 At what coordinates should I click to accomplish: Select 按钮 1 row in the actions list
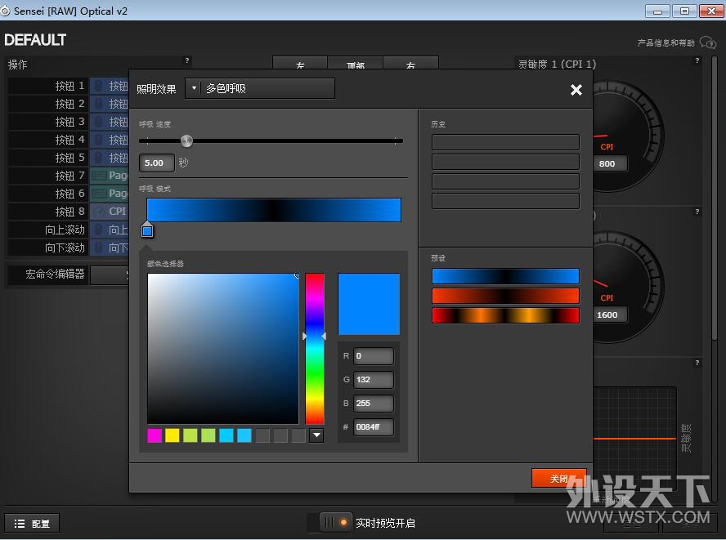pyautogui.click(x=68, y=86)
